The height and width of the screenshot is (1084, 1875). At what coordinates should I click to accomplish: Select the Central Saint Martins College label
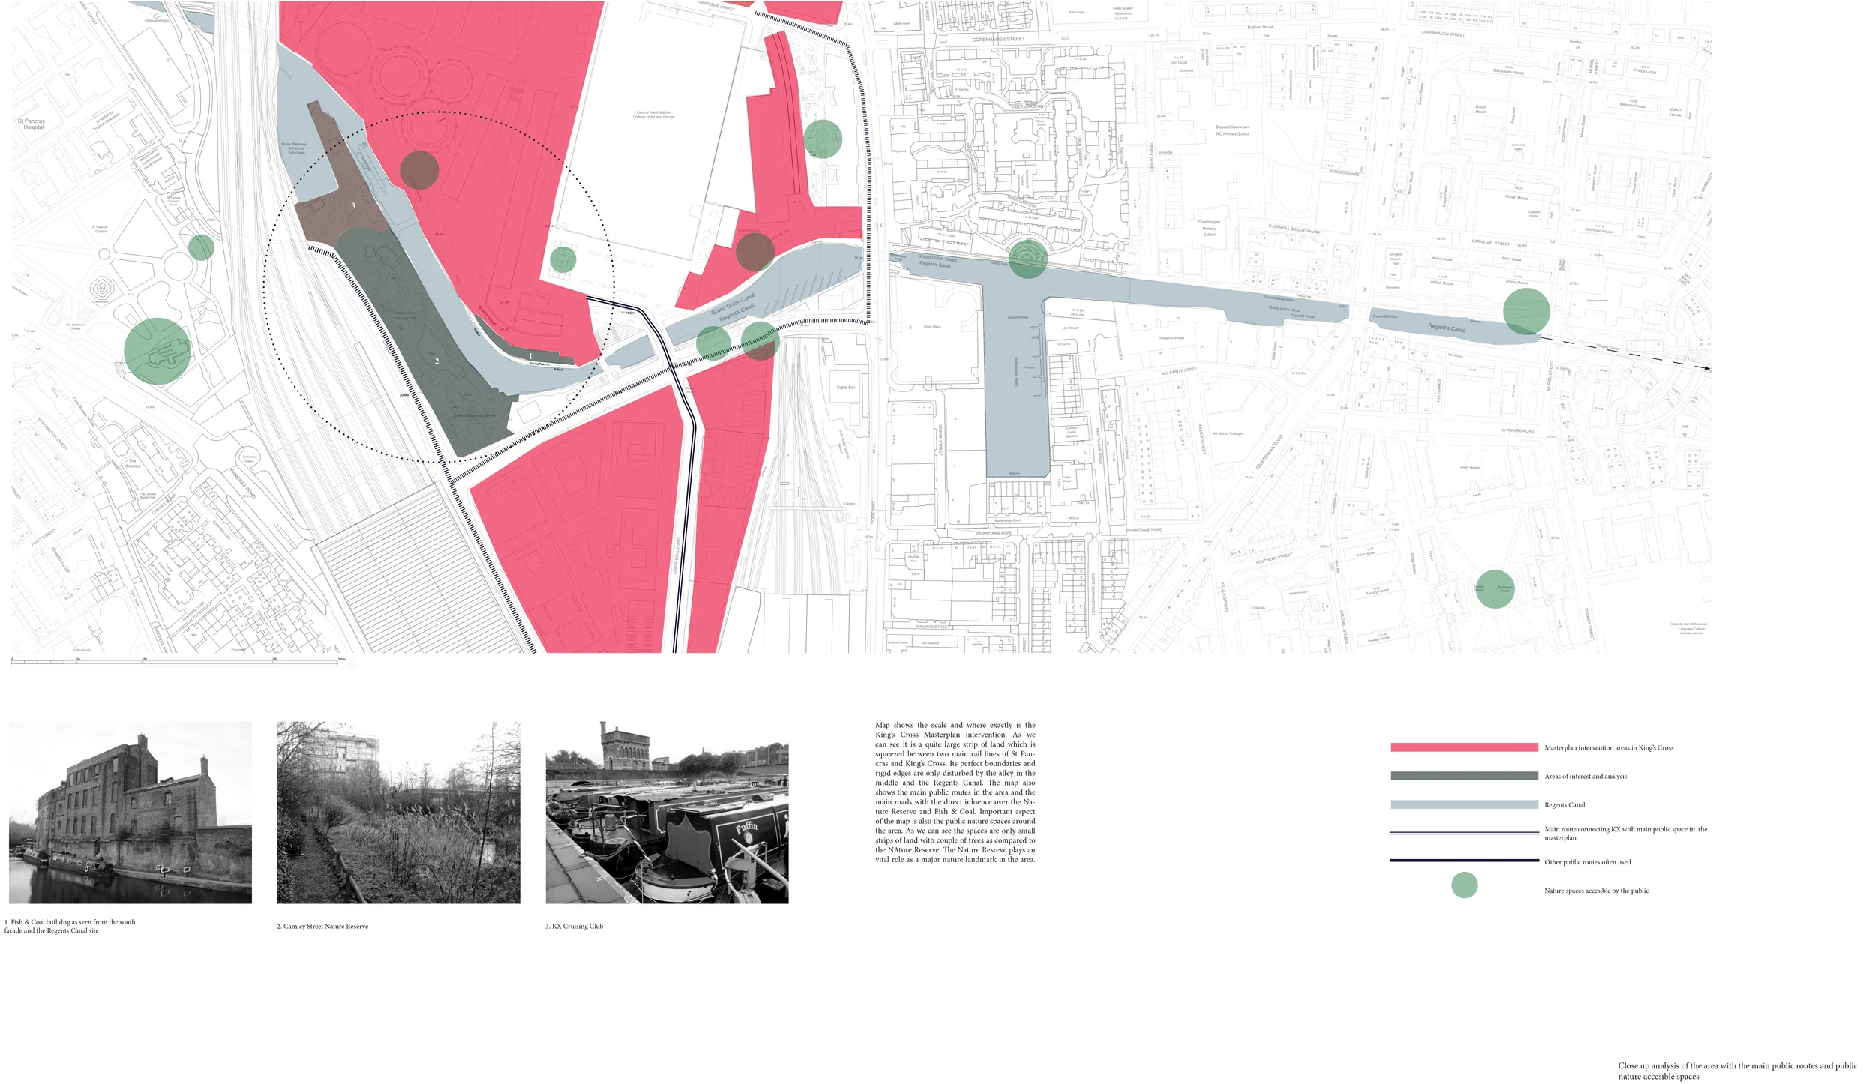coord(652,115)
